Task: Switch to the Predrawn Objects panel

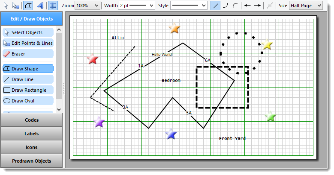Action: pos(32,161)
